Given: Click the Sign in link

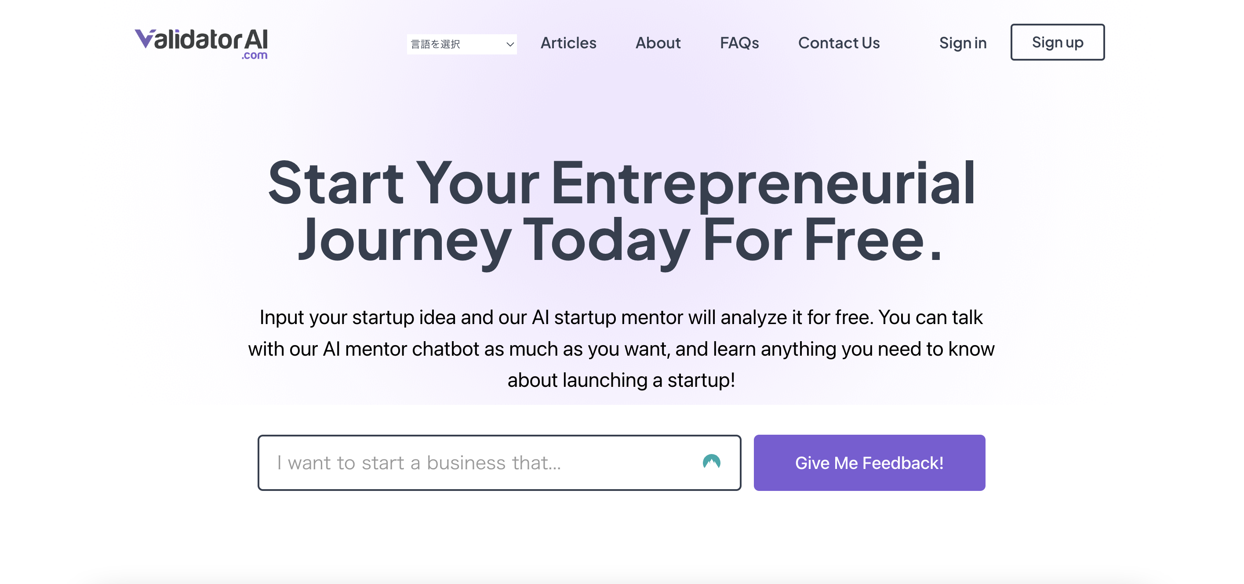Looking at the screenshot, I should [962, 43].
